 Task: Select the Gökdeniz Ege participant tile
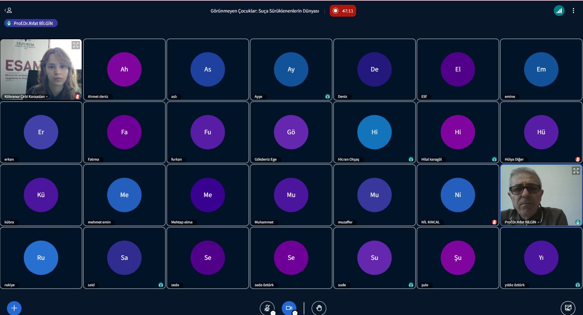click(x=291, y=132)
